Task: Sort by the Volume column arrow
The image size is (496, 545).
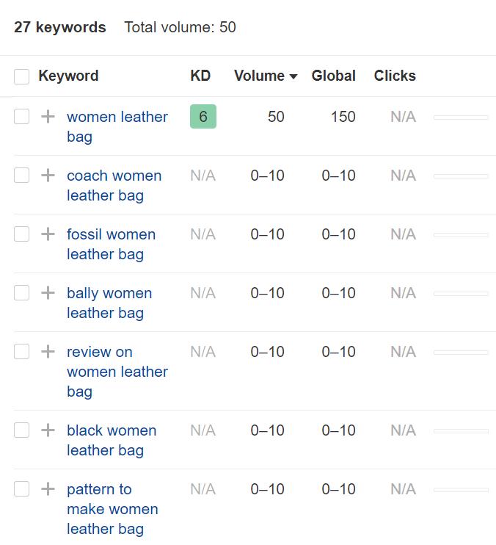Action: (293, 76)
